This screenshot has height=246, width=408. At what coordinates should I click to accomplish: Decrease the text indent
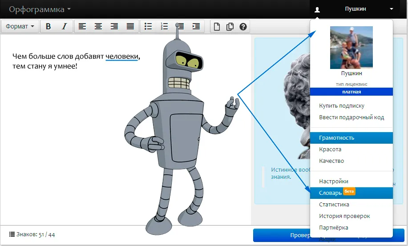[180, 26]
